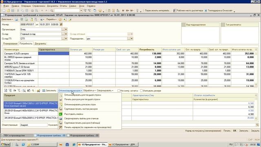Open the Перейти dropdown menu

click(51, 20)
